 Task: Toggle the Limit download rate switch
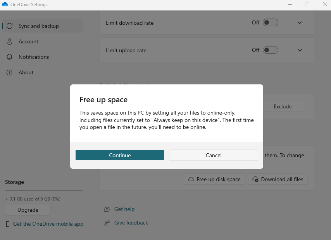tap(271, 22)
